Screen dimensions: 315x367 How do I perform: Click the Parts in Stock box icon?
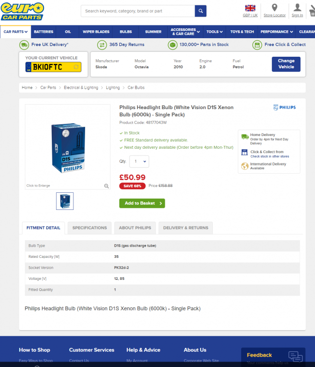pos(173,45)
